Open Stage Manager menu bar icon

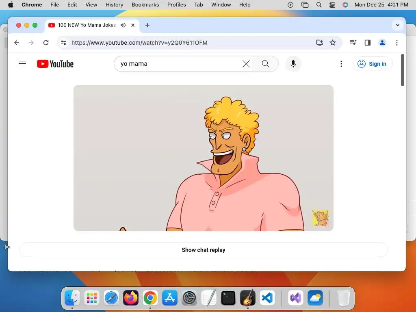tap(305, 5)
